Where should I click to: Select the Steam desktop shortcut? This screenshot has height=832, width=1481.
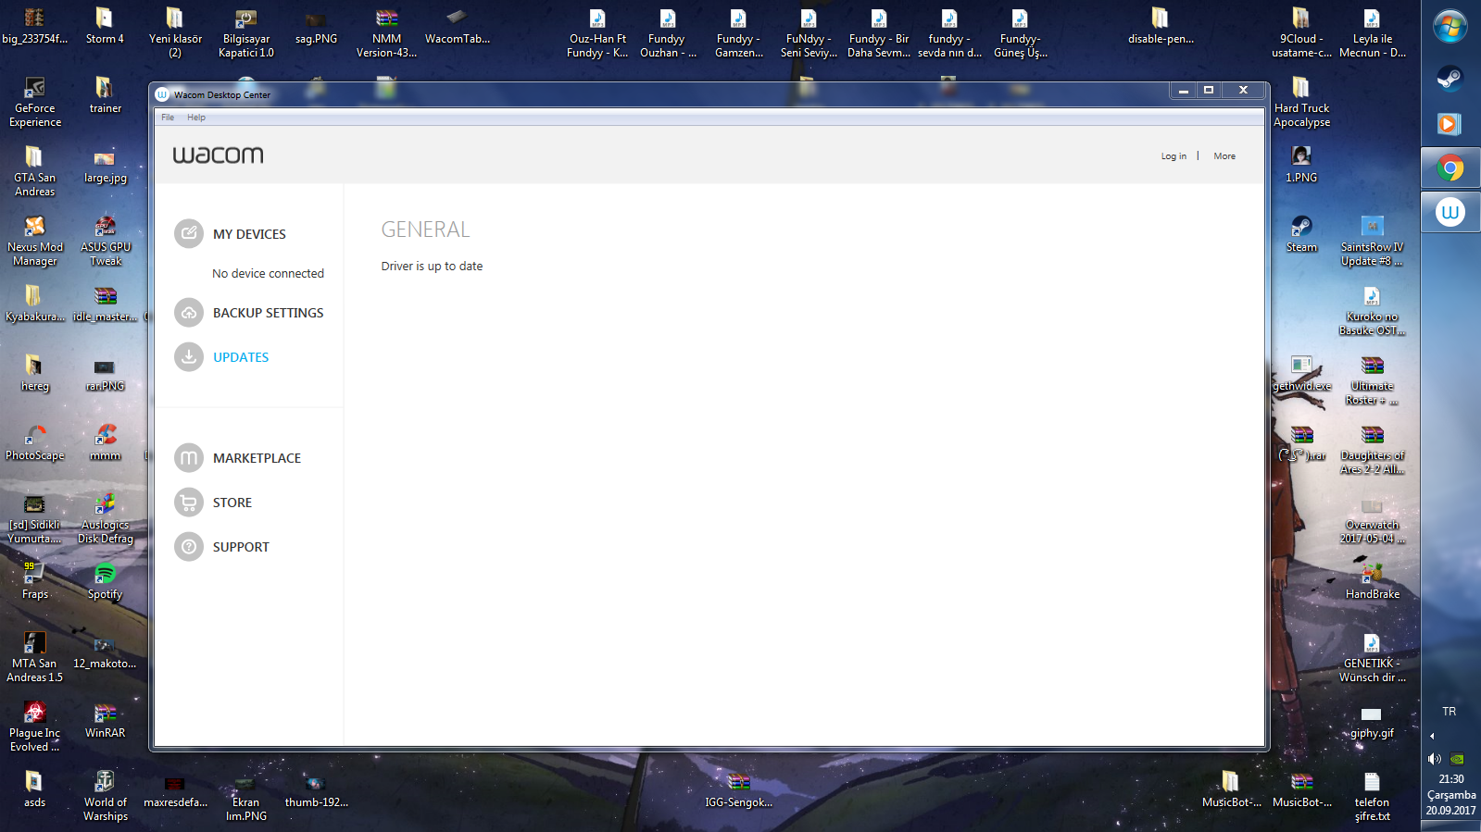[1301, 234]
